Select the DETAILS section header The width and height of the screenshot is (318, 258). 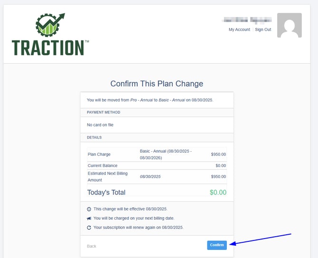click(95, 138)
